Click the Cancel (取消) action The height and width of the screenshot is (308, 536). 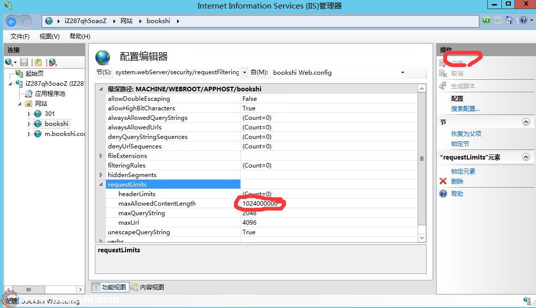(457, 74)
